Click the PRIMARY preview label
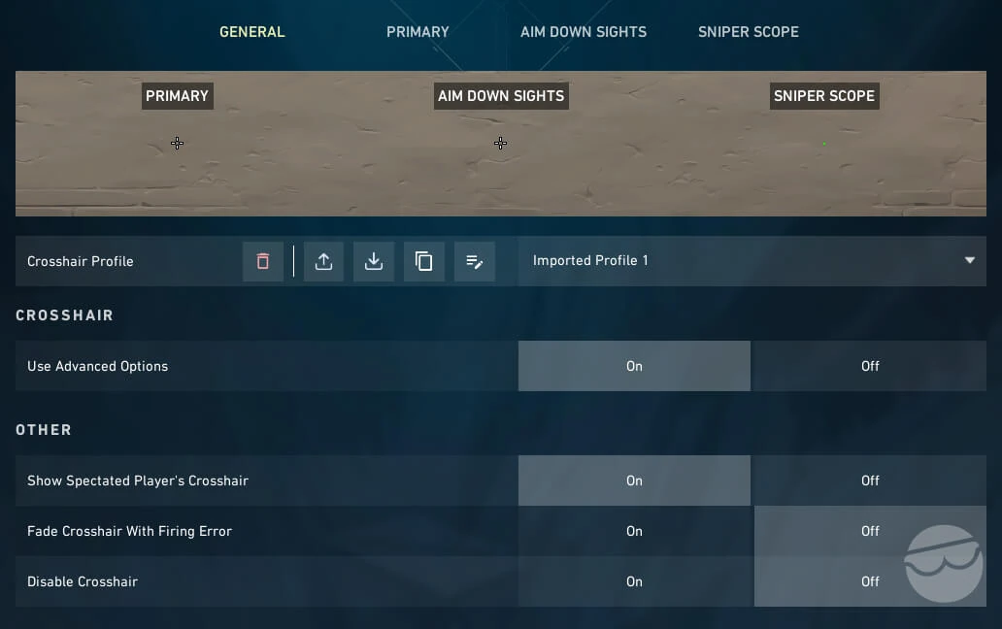The width and height of the screenshot is (1002, 629). coord(177,96)
